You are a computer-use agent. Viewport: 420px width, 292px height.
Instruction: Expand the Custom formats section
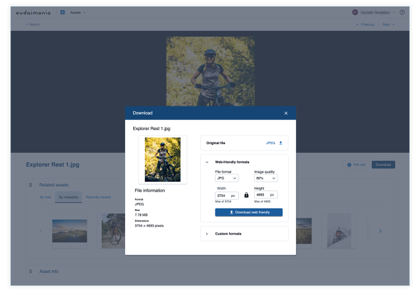[x=207, y=234]
